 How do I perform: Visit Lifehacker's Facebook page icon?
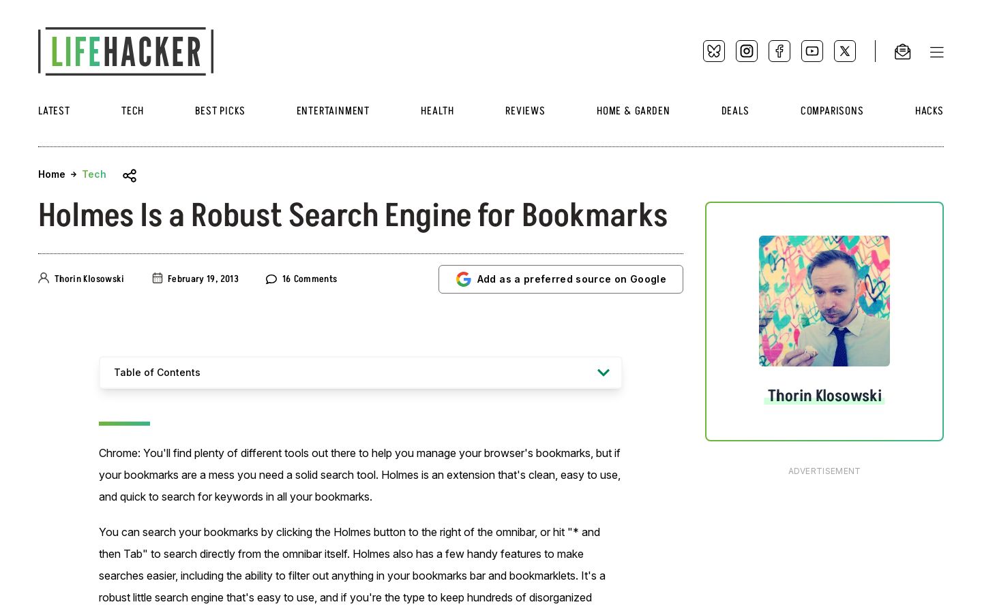click(x=779, y=51)
